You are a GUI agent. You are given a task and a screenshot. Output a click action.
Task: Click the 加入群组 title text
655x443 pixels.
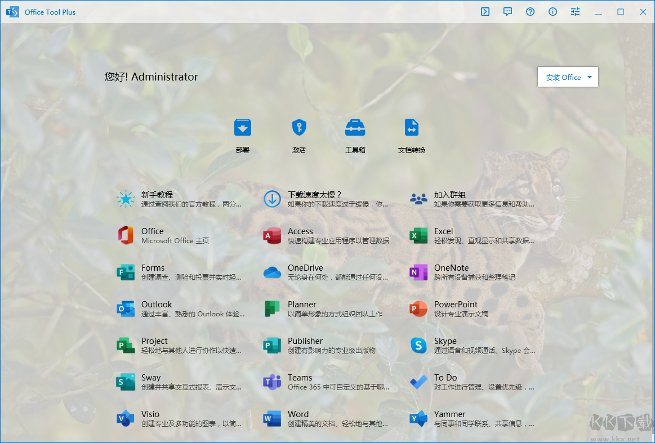coord(450,195)
